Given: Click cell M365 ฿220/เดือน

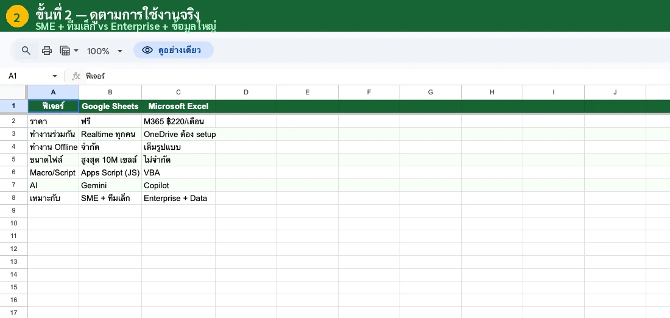Looking at the screenshot, I should coord(178,121).
